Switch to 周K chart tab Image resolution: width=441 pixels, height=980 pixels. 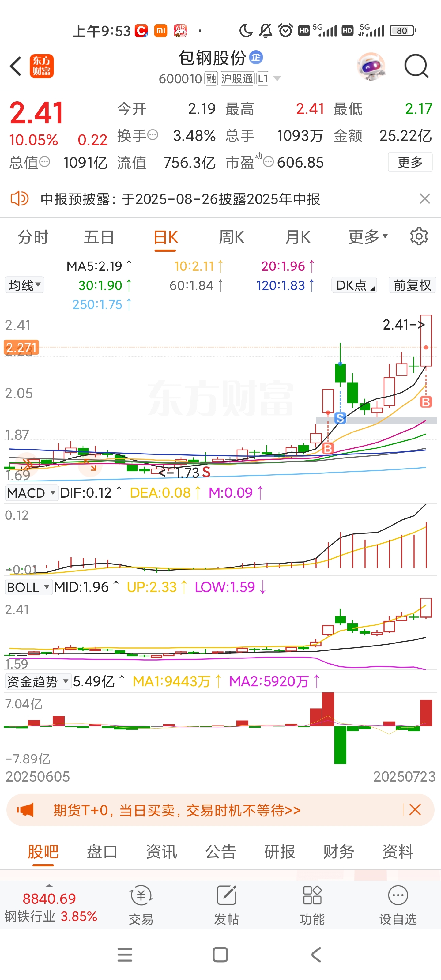[x=231, y=237]
